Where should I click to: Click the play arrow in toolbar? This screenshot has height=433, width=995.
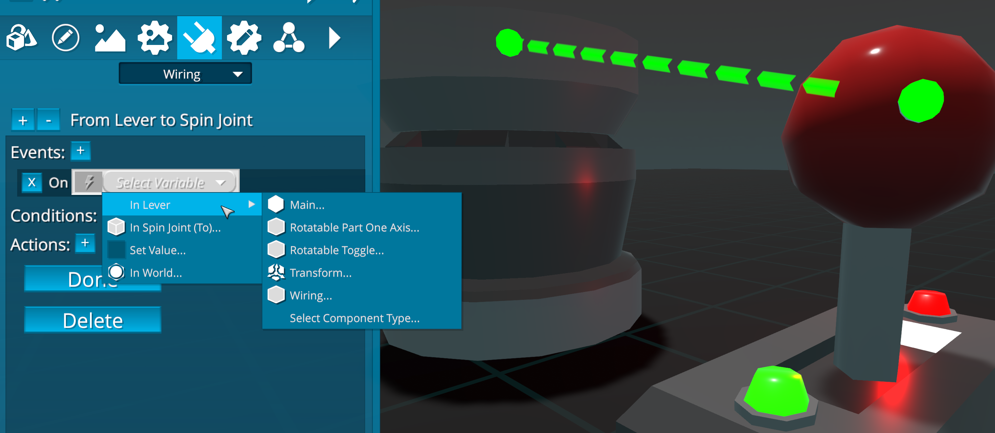click(334, 38)
